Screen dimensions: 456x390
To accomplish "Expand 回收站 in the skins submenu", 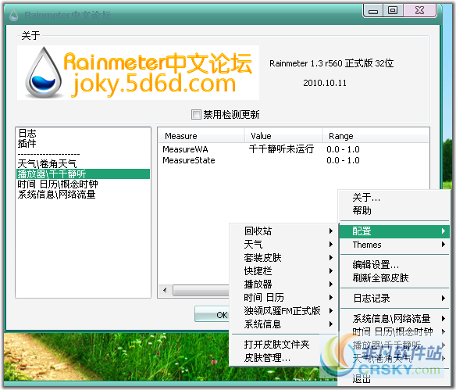I will pos(284,231).
